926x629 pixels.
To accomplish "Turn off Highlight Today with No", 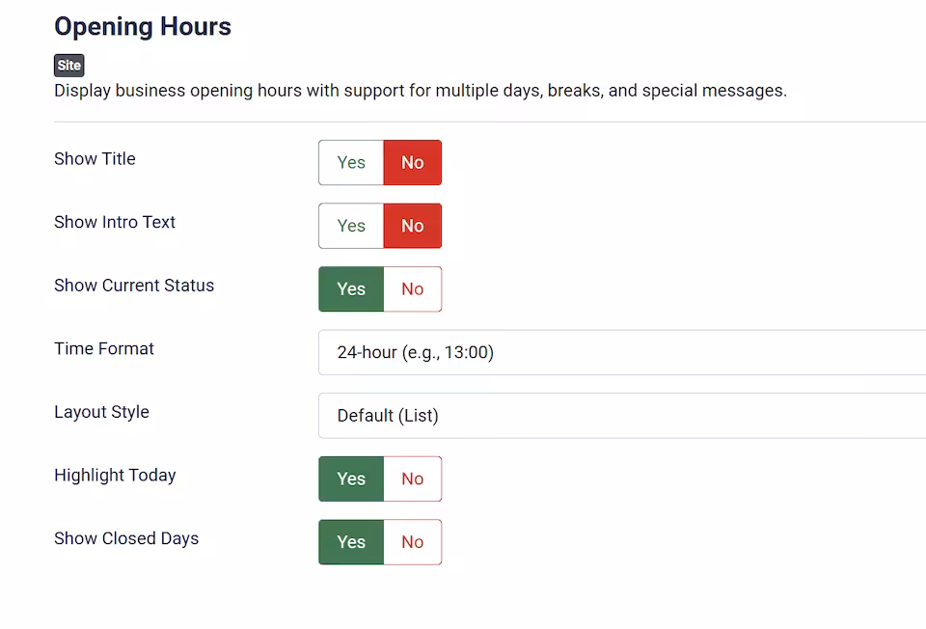I will 412,479.
